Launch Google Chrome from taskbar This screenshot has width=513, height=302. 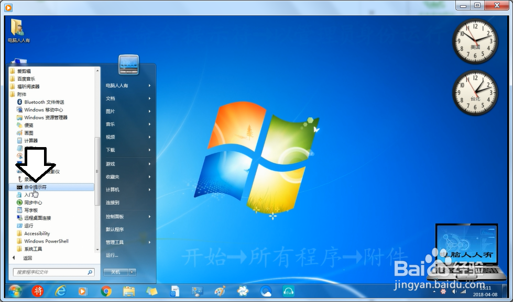[x=106, y=291]
